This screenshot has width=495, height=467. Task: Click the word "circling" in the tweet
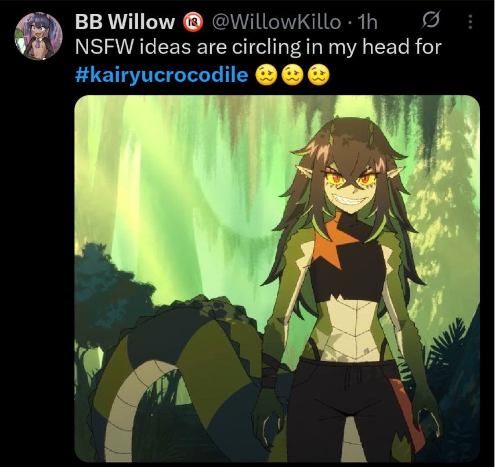tap(266, 47)
